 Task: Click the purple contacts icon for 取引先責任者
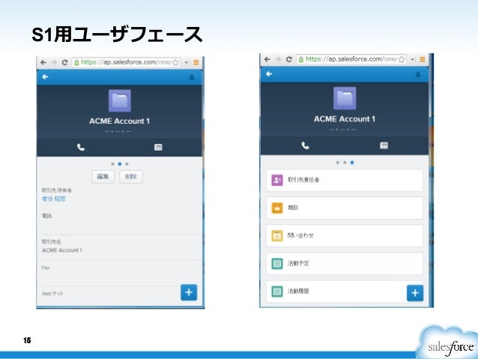tap(277, 180)
